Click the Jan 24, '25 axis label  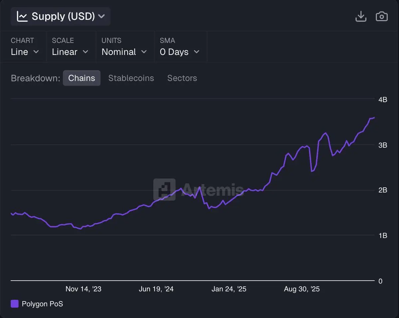[229, 289]
